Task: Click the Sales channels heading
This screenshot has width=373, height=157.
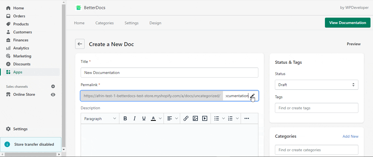Action: [x=17, y=87]
